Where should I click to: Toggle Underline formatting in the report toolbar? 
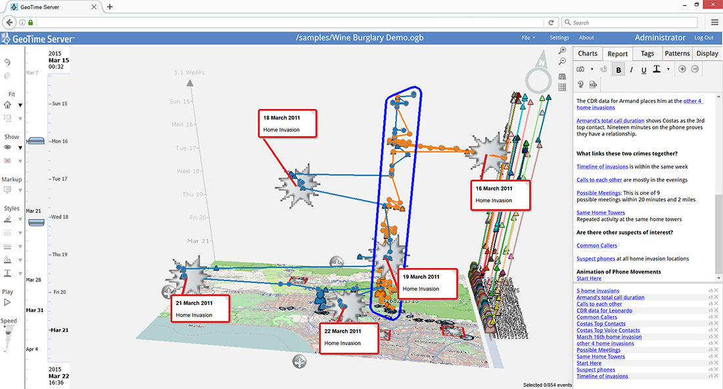click(x=643, y=70)
